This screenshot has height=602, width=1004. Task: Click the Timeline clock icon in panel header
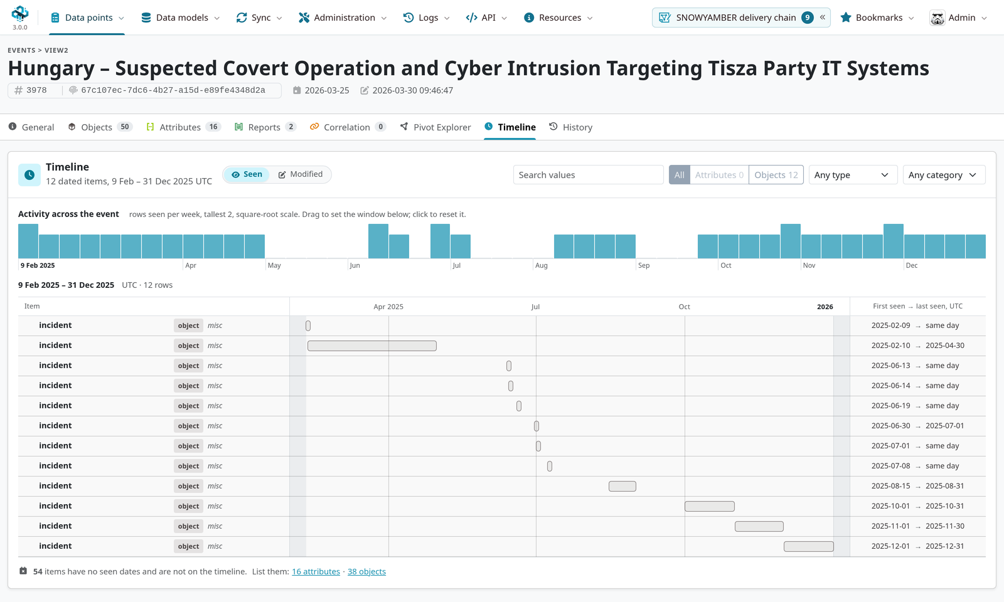coord(29,175)
